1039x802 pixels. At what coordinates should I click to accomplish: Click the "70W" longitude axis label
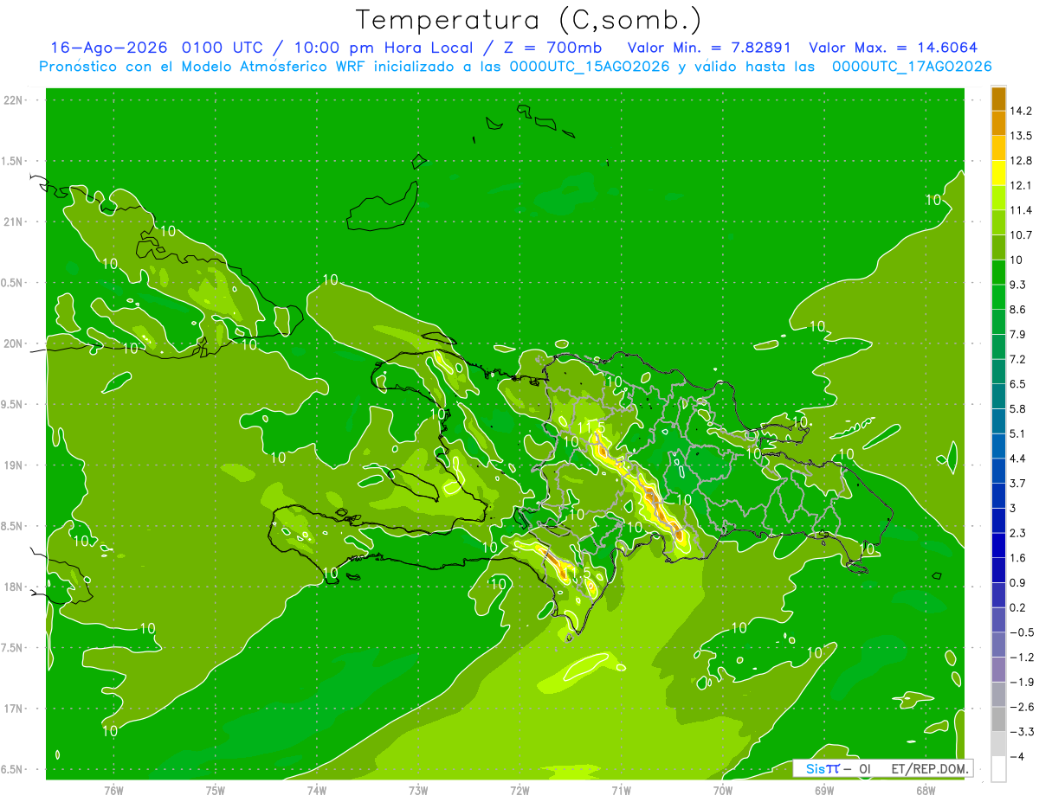click(723, 791)
